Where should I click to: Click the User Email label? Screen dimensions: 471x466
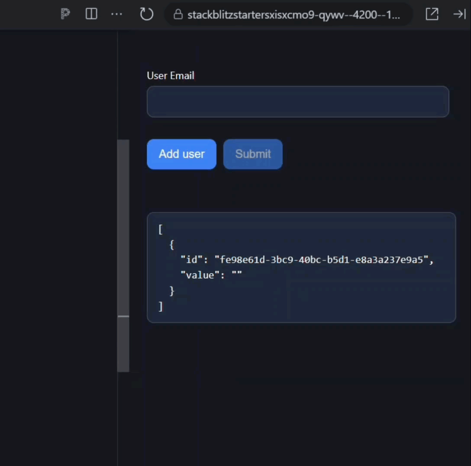[x=170, y=75]
